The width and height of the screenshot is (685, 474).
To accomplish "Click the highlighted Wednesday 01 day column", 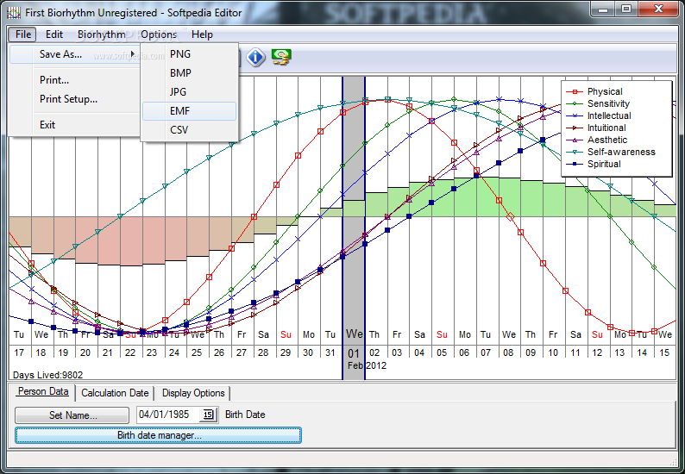I will click(x=354, y=227).
